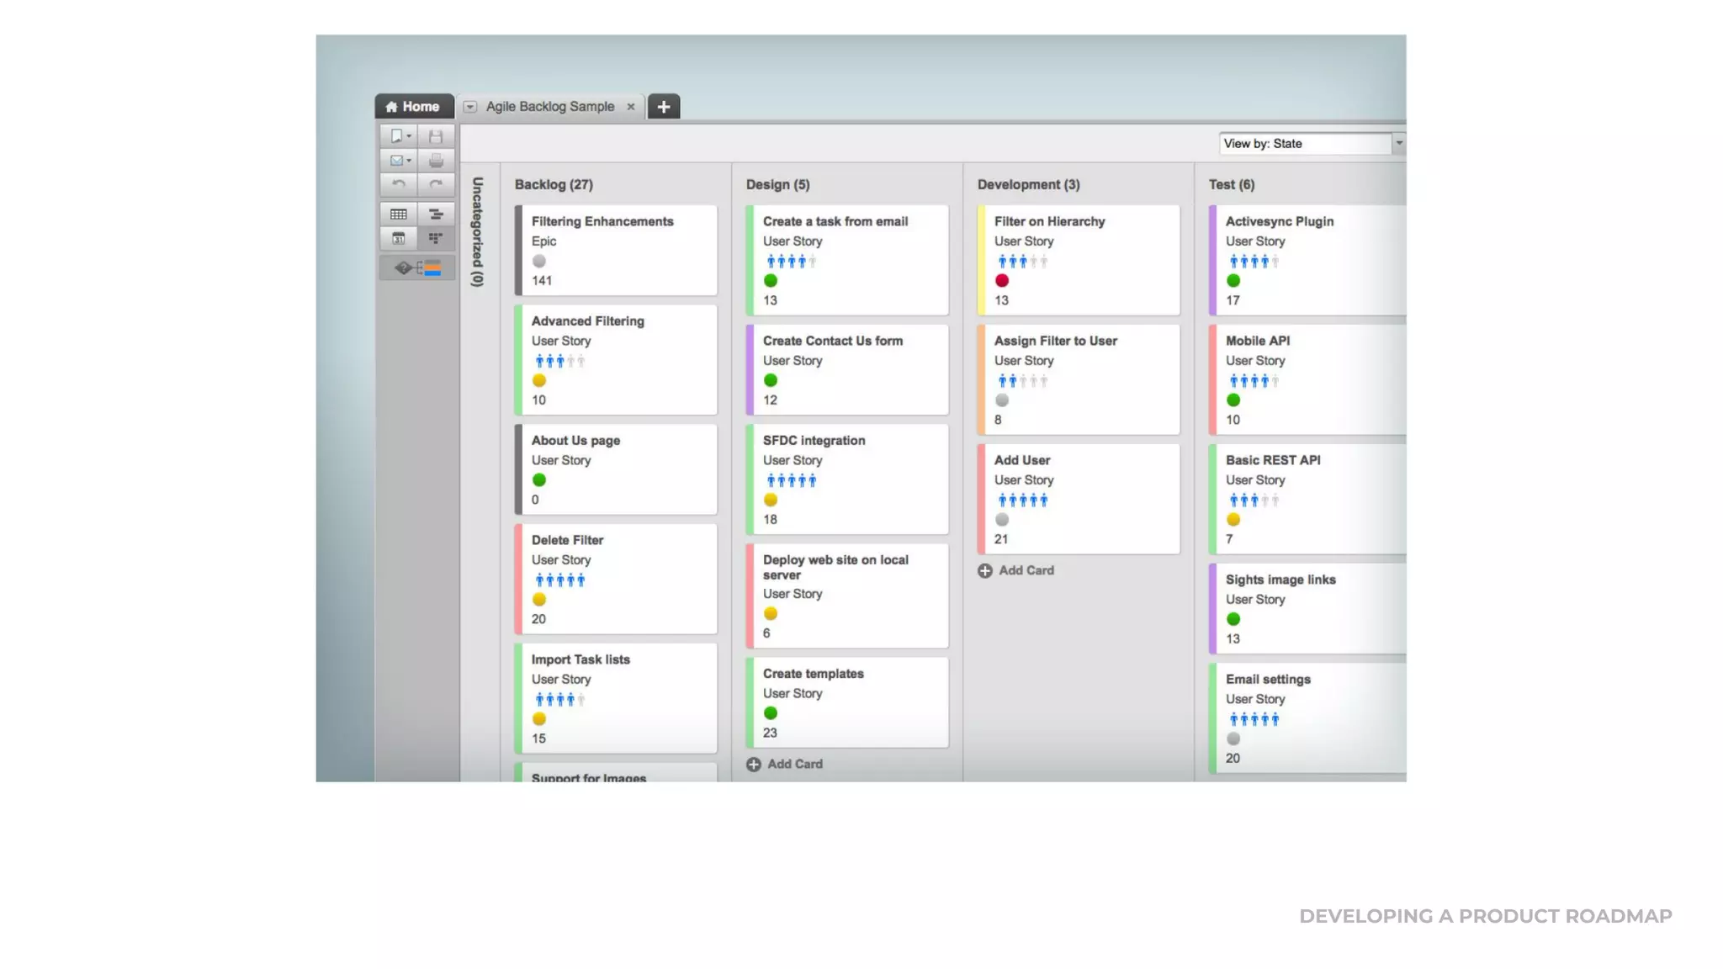Switch to Card view icon
The width and height of the screenshot is (1723, 969).
click(x=436, y=239)
